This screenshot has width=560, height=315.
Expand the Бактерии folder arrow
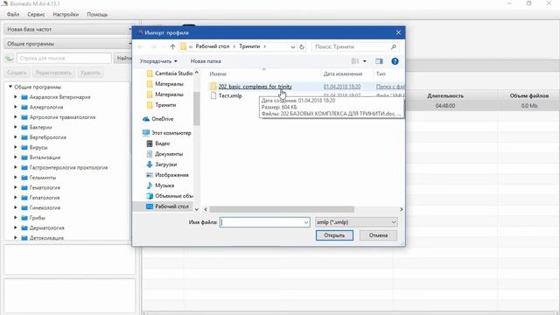click(x=16, y=127)
